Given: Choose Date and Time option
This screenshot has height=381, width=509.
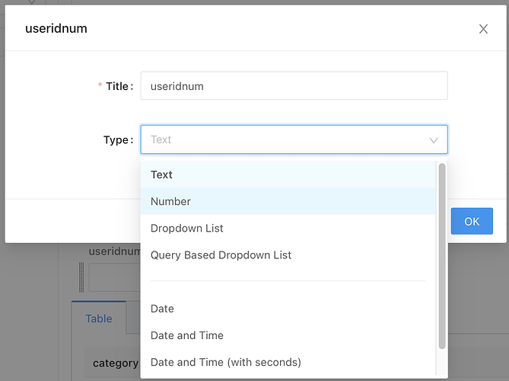Looking at the screenshot, I should [x=288, y=335].
